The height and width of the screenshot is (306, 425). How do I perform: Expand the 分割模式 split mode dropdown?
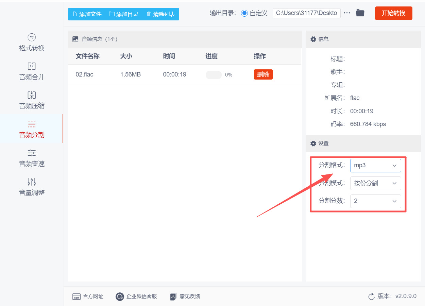pyautogui.click(x=375, y=183)
